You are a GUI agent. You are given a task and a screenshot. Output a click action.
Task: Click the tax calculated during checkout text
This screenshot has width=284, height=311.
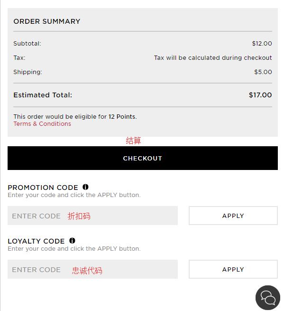point(213,58)
